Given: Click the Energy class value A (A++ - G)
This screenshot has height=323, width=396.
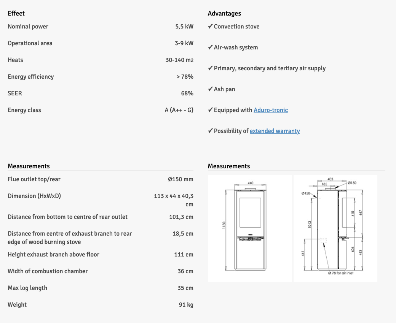Looking at the screenshot, I should [179, 110].
